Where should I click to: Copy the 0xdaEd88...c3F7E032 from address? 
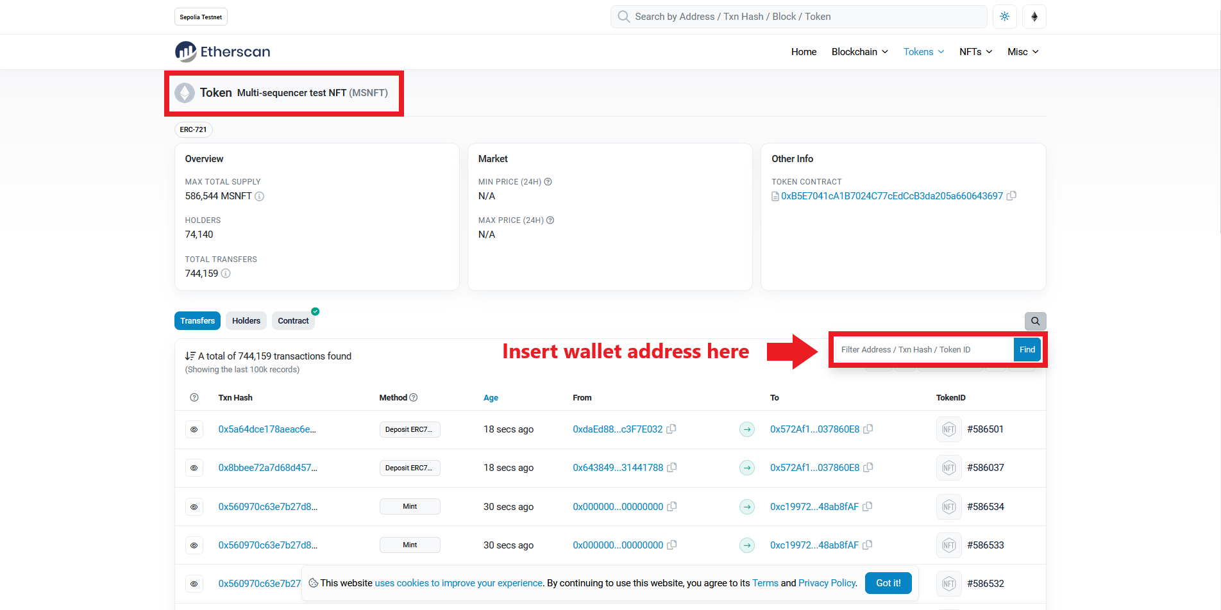(671, 429)
